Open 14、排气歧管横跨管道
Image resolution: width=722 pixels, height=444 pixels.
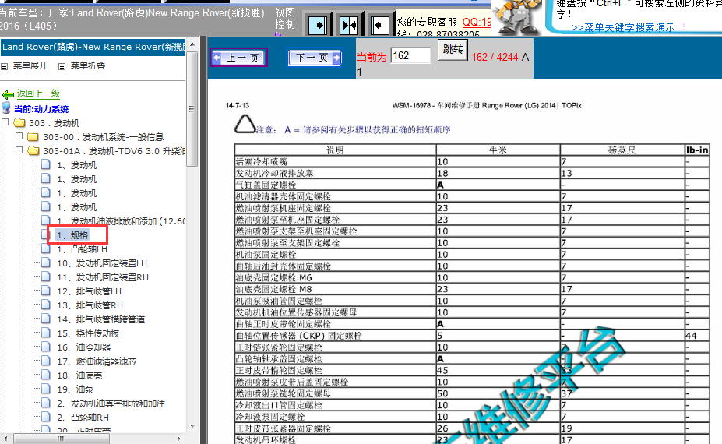click(x=100, y=319)
